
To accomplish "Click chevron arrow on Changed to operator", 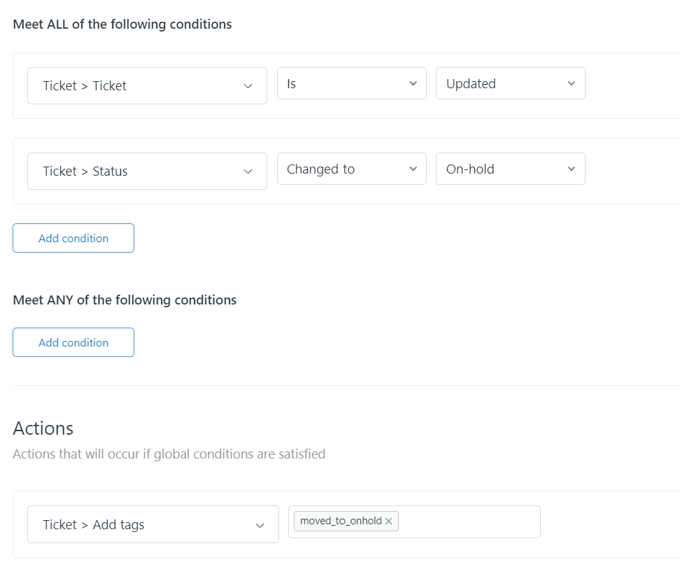I will point(412,169).
